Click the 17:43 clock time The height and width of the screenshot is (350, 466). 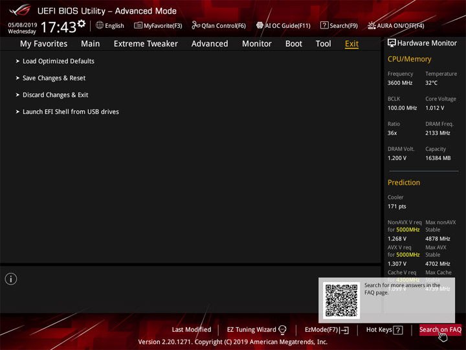point(58,27)
